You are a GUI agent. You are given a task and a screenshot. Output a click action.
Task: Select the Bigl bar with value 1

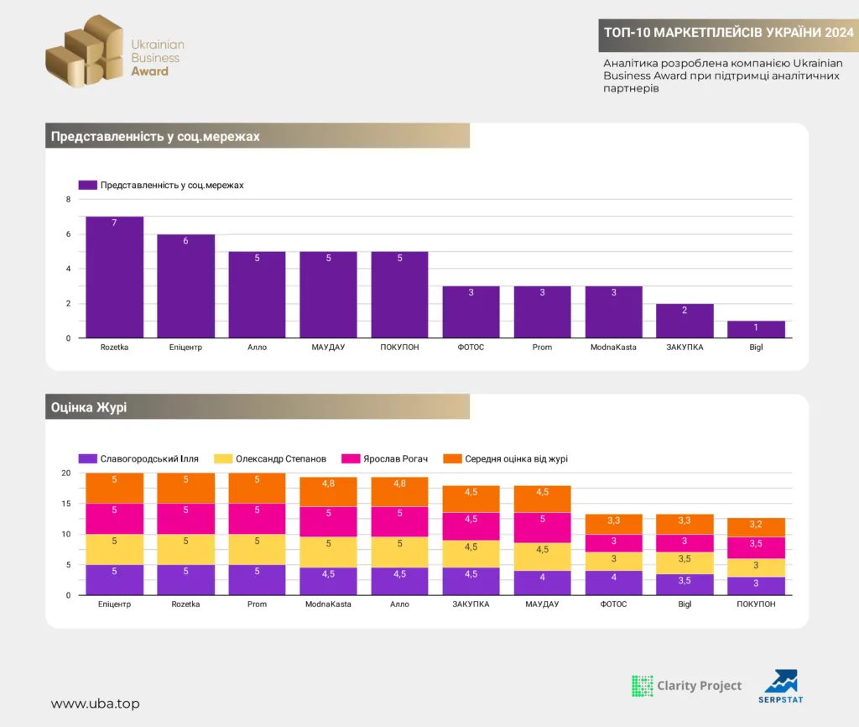tap(756, 330)
